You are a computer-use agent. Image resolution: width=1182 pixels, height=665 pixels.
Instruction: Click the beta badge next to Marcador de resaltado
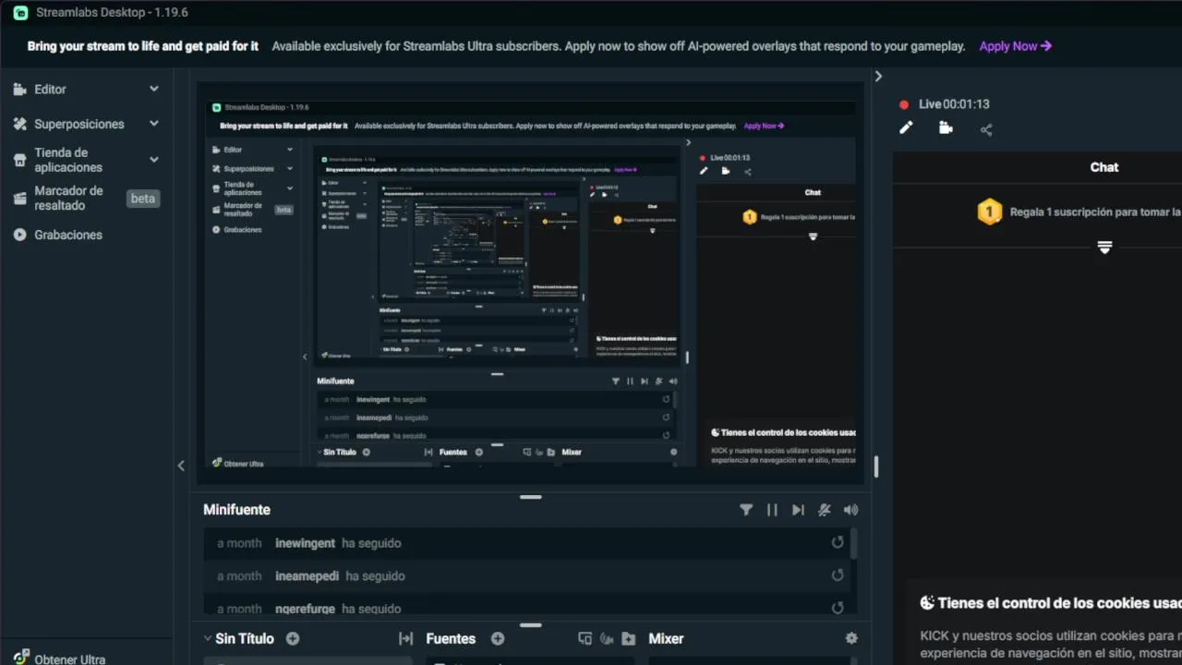pos(142,199)
